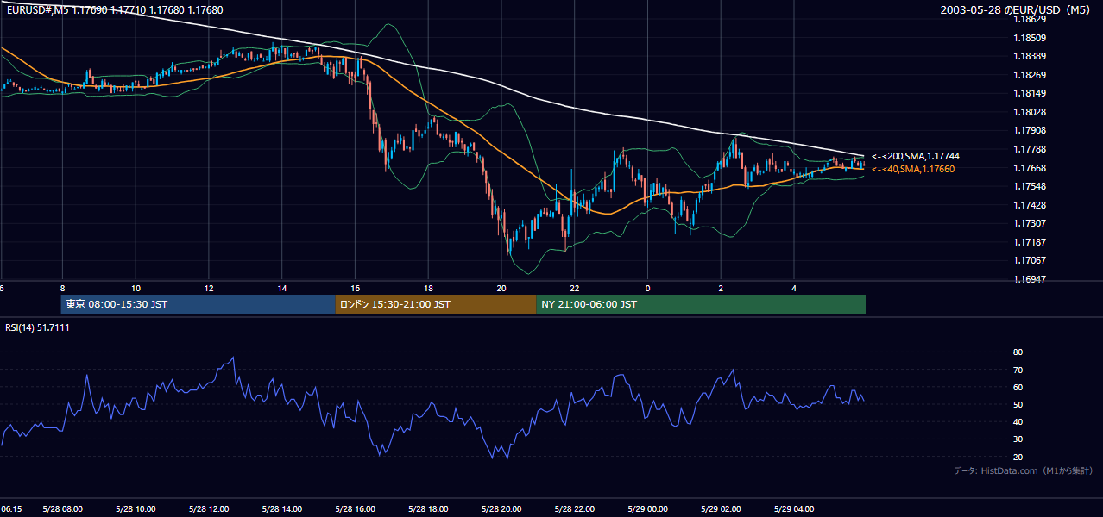The image size is (1103, 517).
Task: Click price axis value 1.18509
Action: pos(1030,38)
